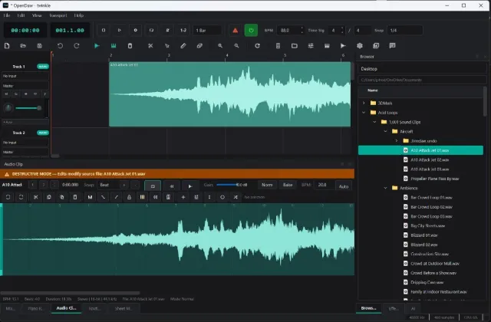Image resolution: width=491 pixels, height=322 pixels.
Task: Click the Norm button
Action: pos(267,185)
